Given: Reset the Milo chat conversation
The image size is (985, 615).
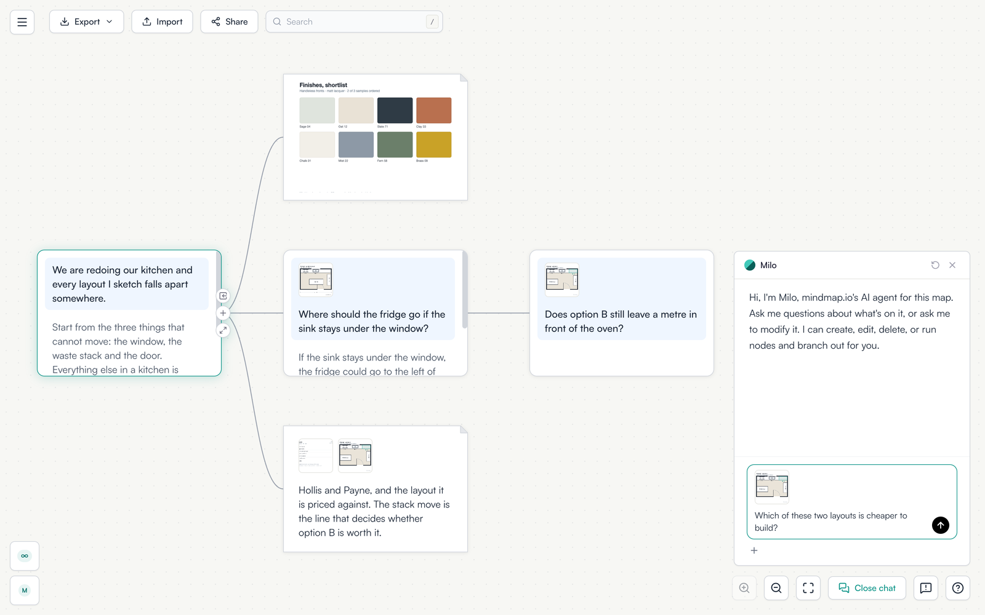Looking at the screenshot, I should (x=935, y=265).
